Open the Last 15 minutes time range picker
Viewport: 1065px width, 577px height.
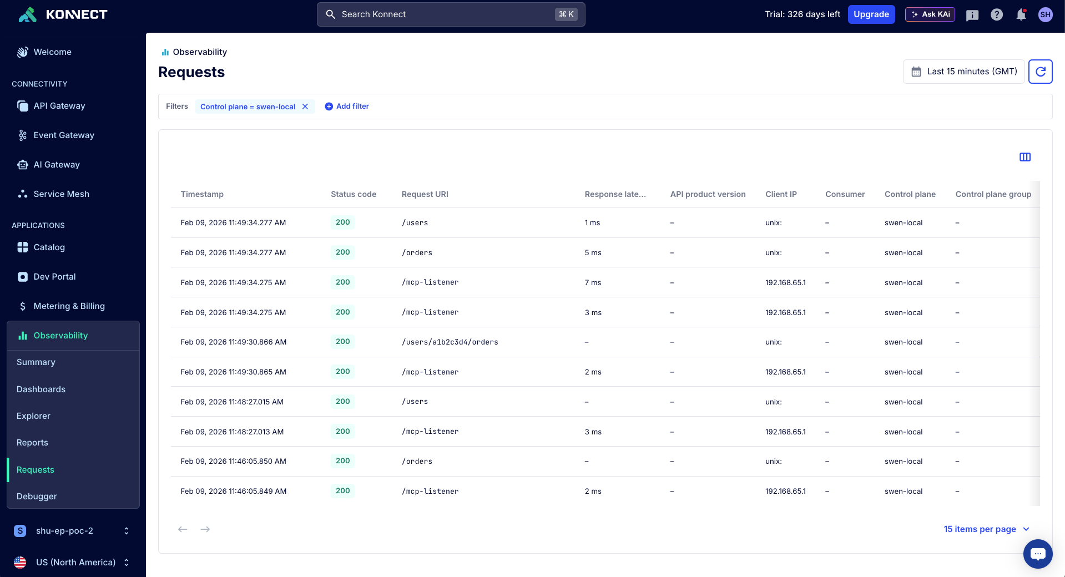point(963,71)
